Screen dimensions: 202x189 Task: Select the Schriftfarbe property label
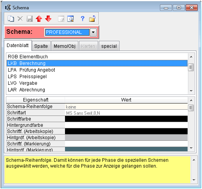coord(35,119)
